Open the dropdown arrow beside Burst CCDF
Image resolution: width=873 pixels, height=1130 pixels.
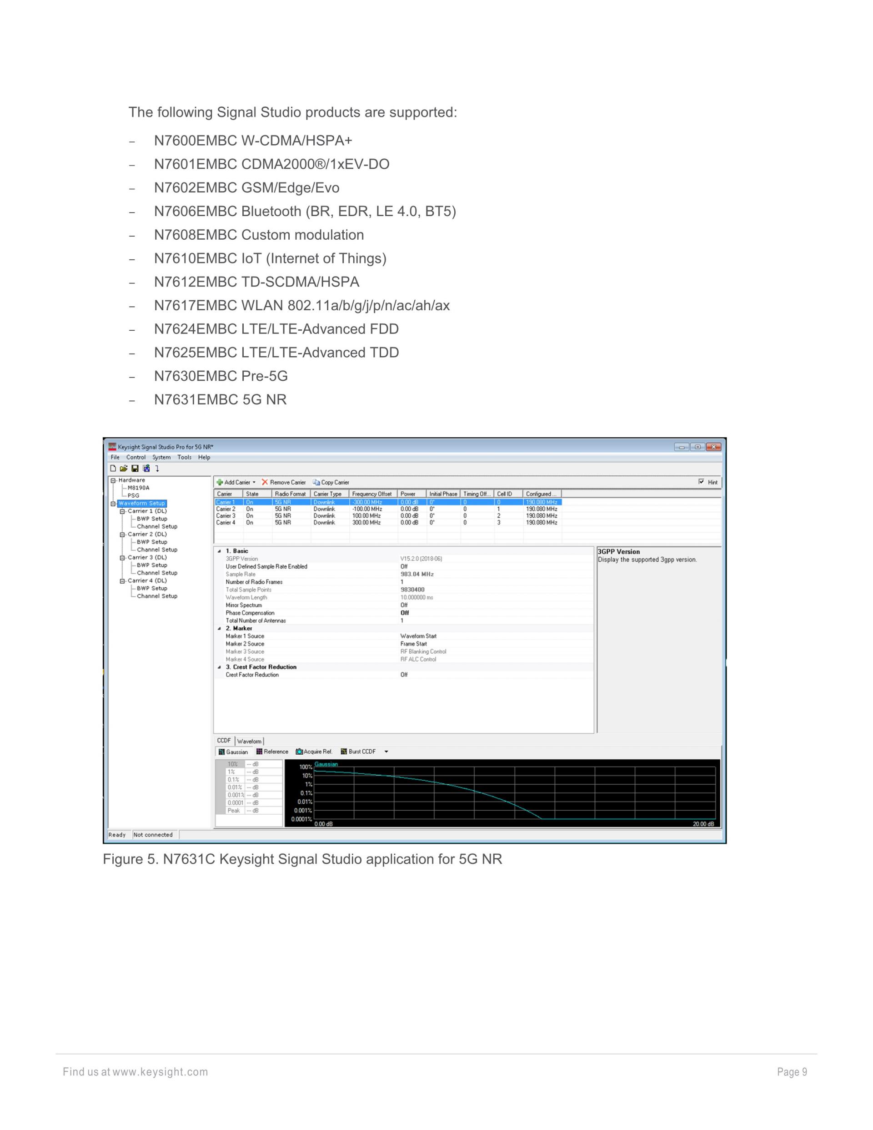pos(386,752)
